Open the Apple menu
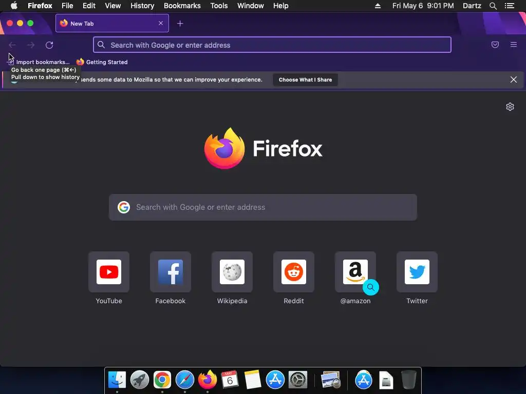Viewport: 526px width, 394px height. pos(14,6)
